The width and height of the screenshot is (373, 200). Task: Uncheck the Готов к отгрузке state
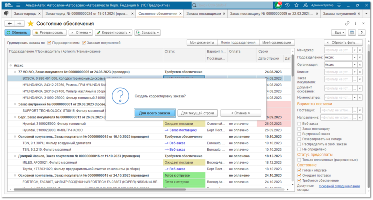tap(299, 170)
